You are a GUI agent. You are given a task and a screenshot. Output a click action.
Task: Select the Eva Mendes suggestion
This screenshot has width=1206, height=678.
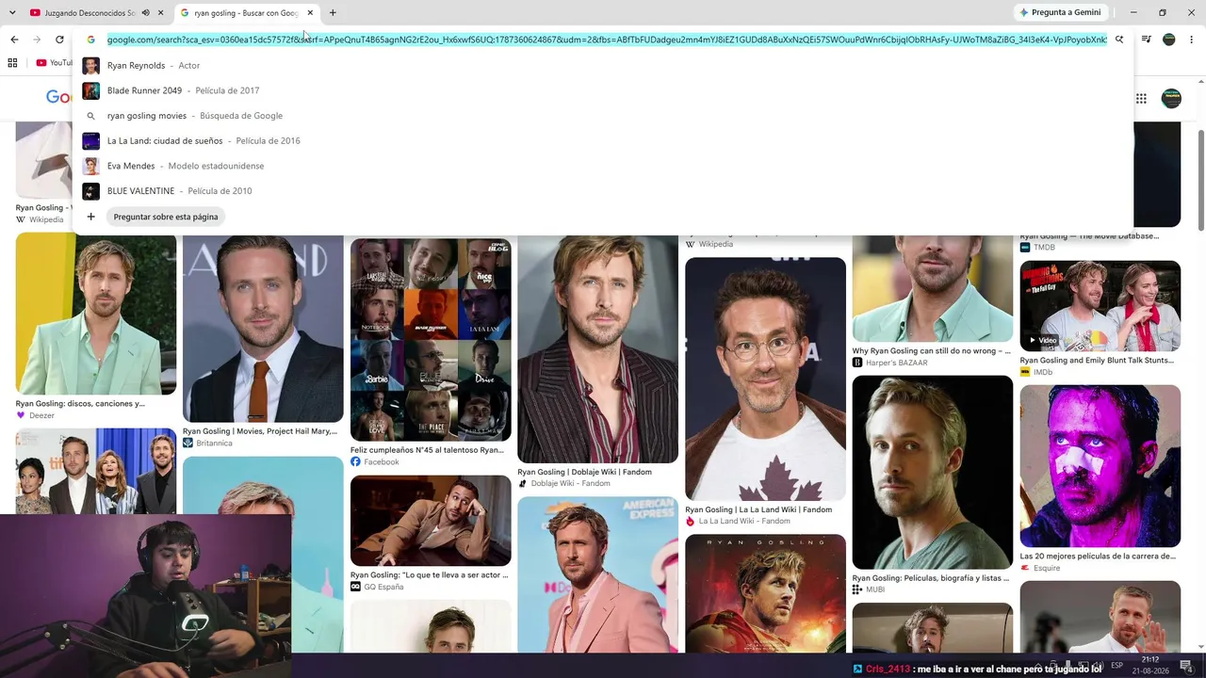603,166
